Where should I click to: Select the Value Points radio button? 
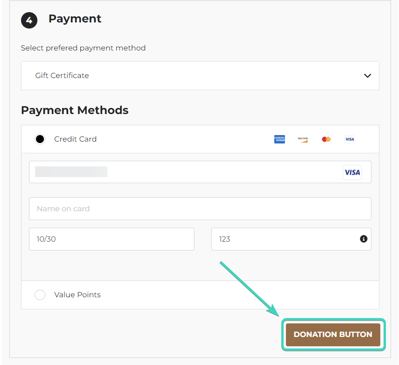40,294
